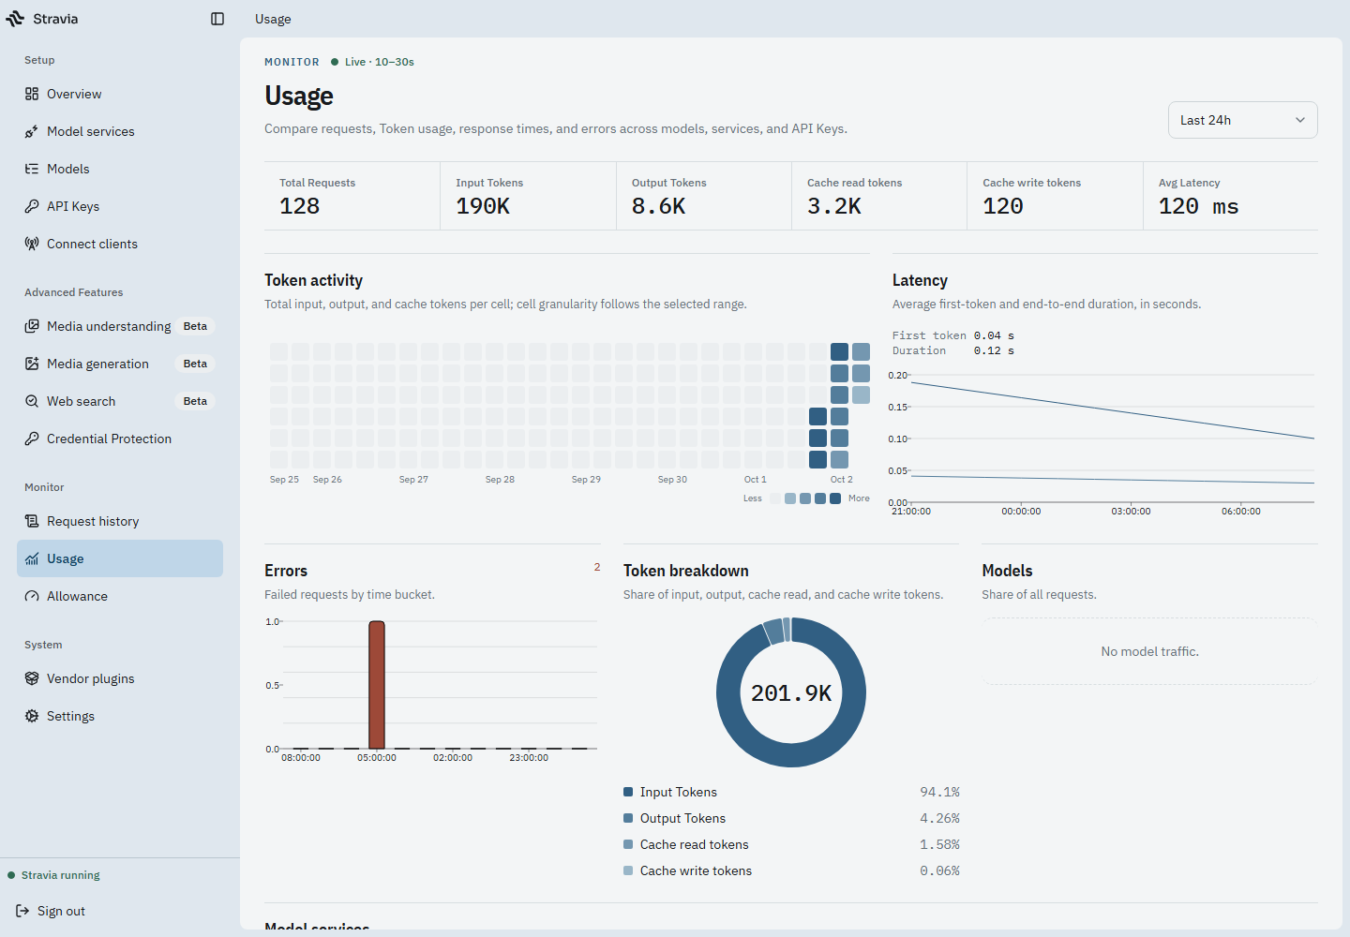Image resolution: width=1350 pixels, height=937 pixels.
Task: Click the Output Tokens 4.26% legend row
Action: [x=791, y=818]
